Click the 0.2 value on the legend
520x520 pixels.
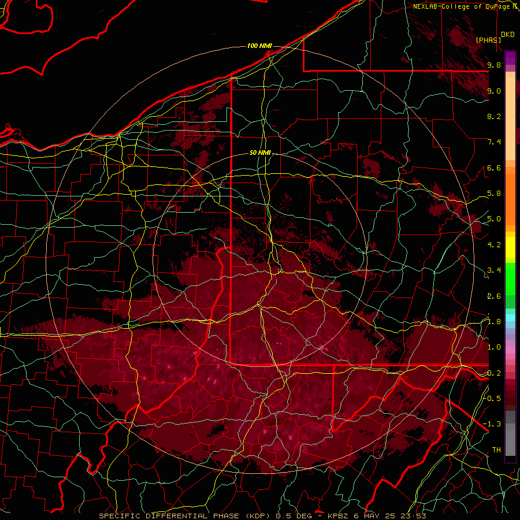(494, 373)
